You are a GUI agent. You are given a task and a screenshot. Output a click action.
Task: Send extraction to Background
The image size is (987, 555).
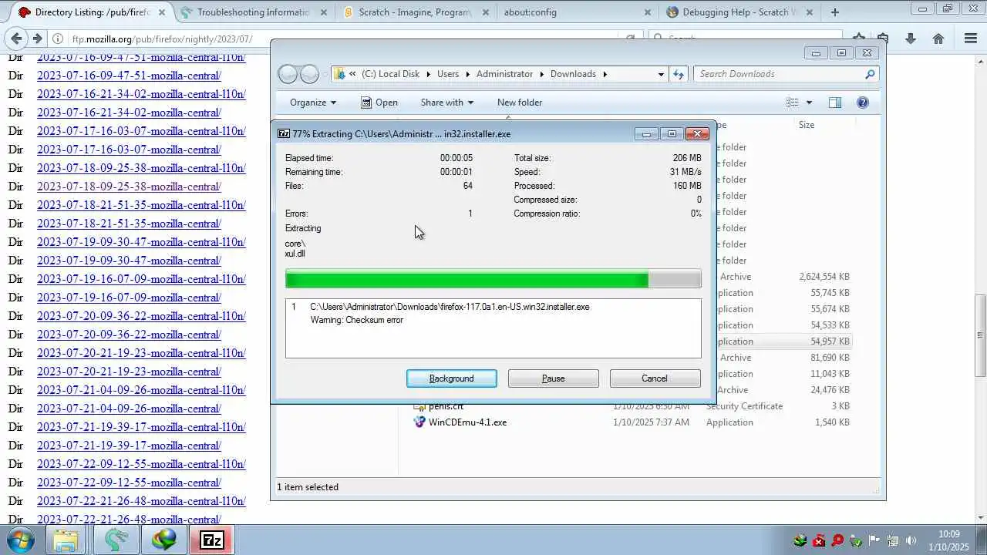pos(452,378)
